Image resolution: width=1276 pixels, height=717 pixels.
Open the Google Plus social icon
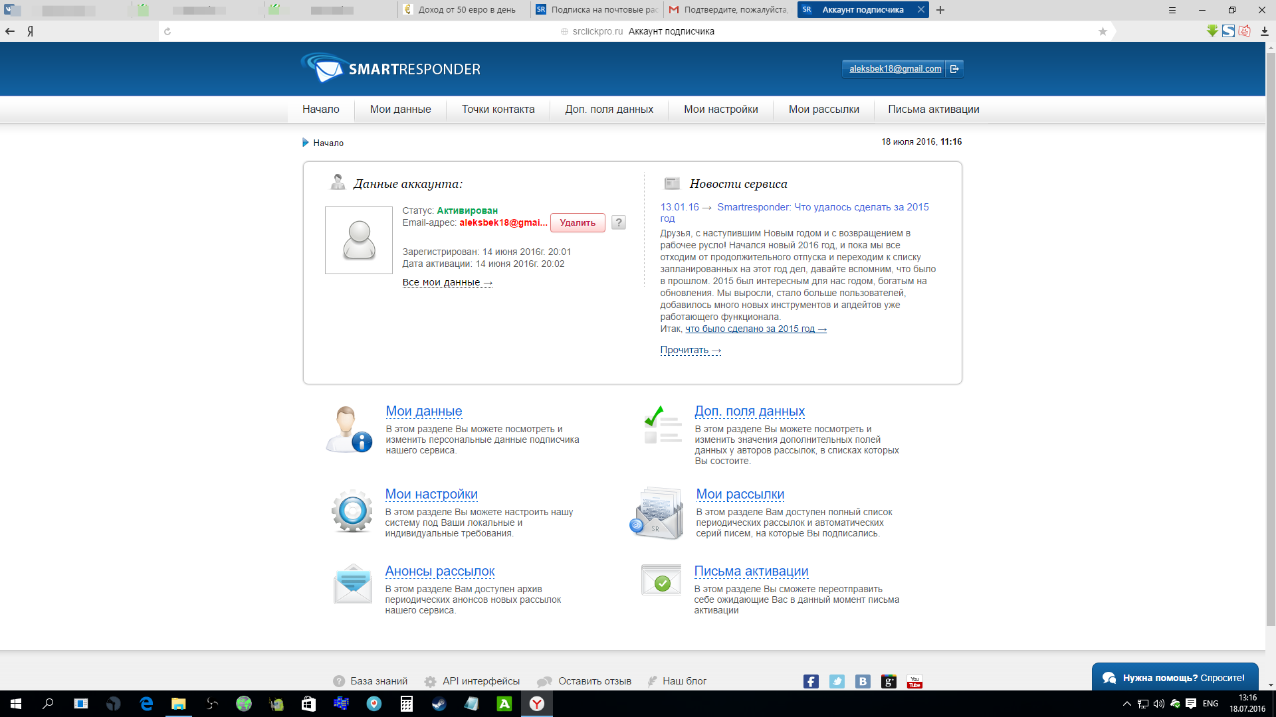coord(889,681)
